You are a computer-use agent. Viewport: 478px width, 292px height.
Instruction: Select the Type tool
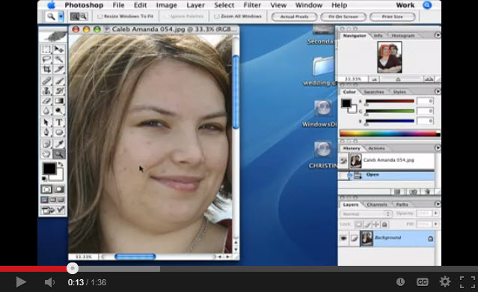tap(59, 122)
